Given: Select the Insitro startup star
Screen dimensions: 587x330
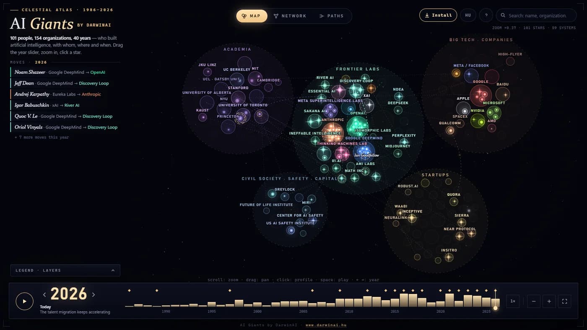Looking at the screenshot, I should [x=449, y=257].
